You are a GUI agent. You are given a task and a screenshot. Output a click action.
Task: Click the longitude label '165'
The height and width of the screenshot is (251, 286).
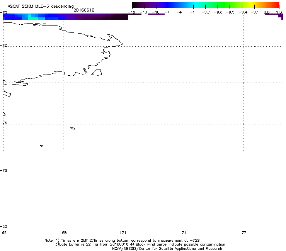tap(3, 232)
